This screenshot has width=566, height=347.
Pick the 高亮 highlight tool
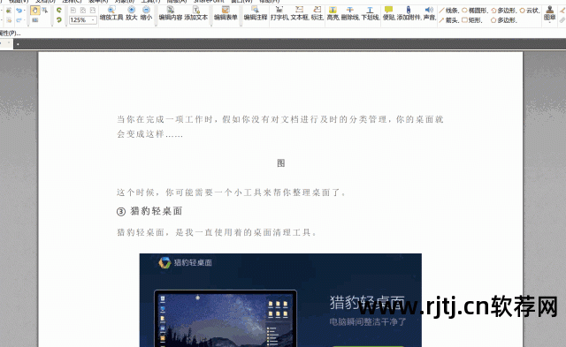coord(333,13)
